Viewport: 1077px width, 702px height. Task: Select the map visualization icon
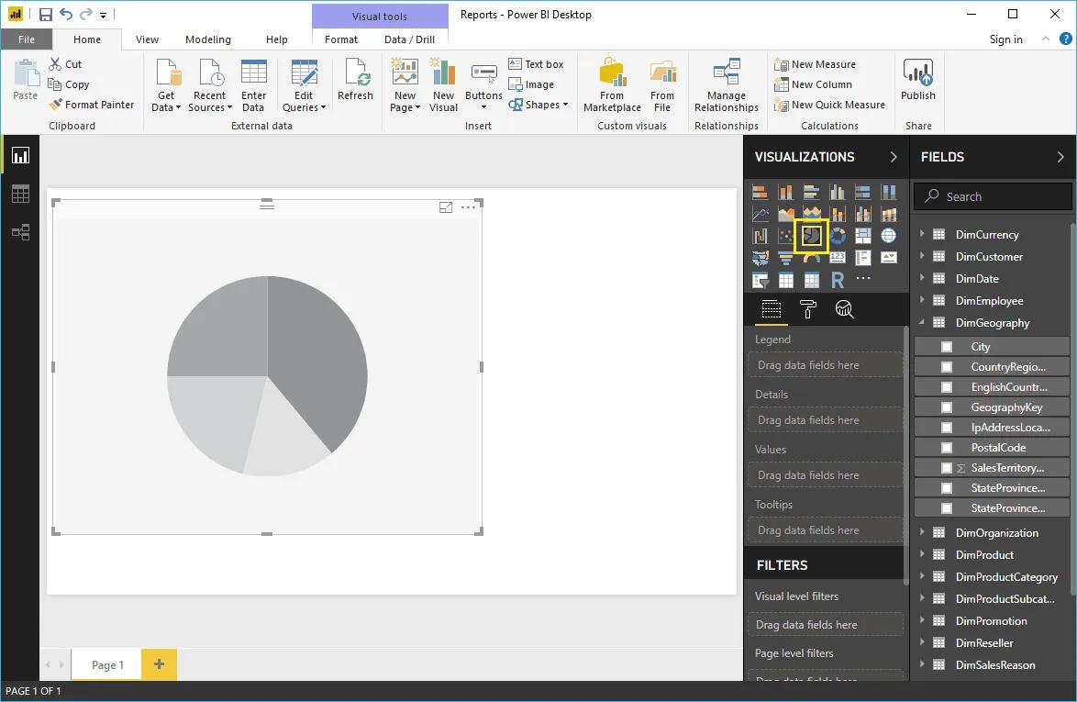888,235
